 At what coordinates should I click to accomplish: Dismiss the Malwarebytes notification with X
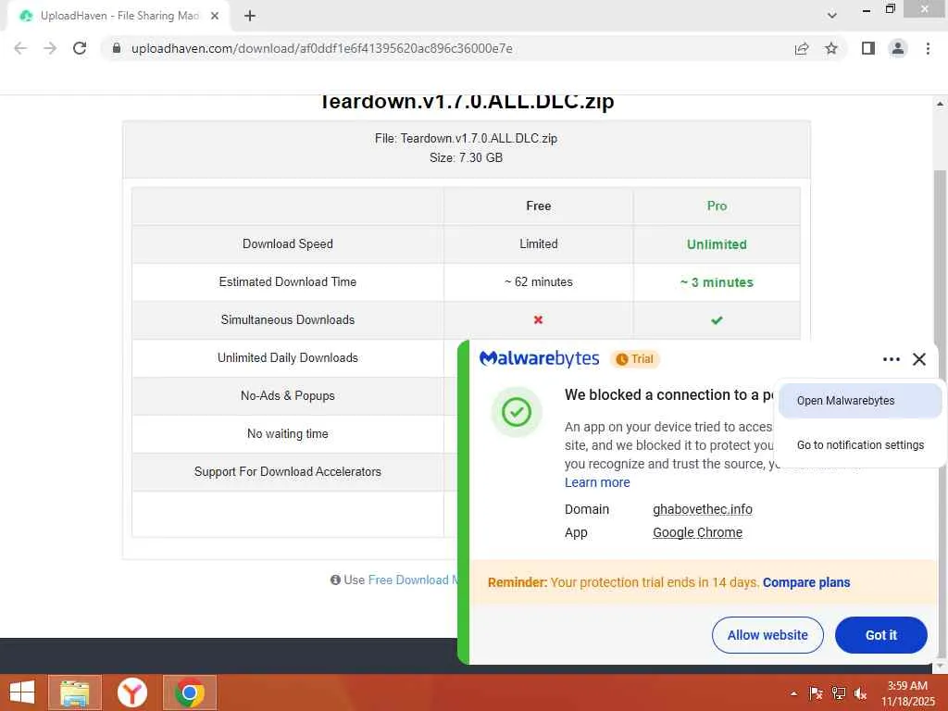click(x=919, y=359)
